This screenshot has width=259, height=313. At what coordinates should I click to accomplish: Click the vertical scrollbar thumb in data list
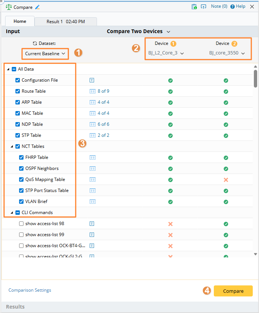255,79
